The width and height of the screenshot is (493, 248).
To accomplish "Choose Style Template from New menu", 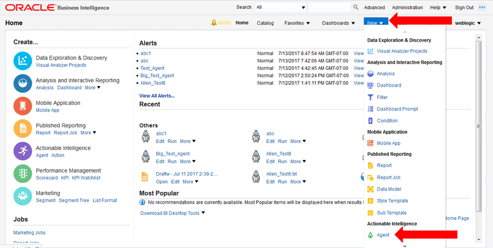I will pyautogui.click(x=392, y=201).
